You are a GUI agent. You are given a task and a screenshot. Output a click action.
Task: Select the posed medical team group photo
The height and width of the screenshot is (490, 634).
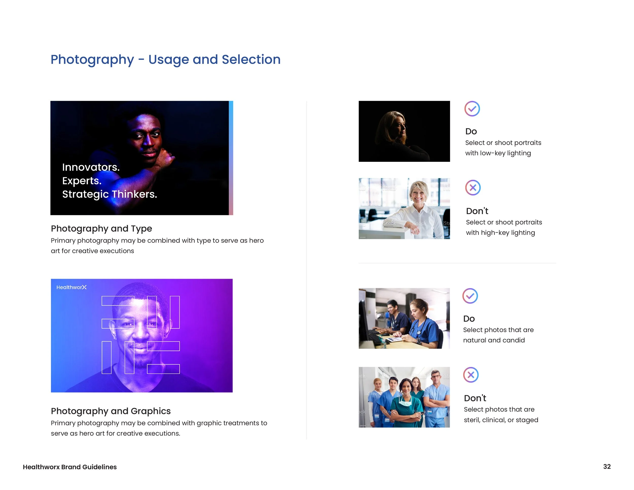click(404, 397)
